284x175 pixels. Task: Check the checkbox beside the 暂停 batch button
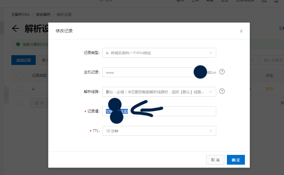pos(21,103)
